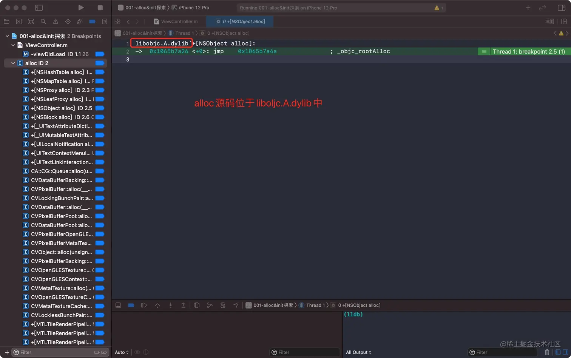Hide the debug area
Image resolution: width=571 pixels, height=358 pixels.
click(118, 305)
